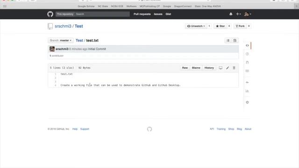Click srschmi3 commit author name
The height and width of the screenshot is (168, 299).
pyautogui.click(x=62, y=49)
